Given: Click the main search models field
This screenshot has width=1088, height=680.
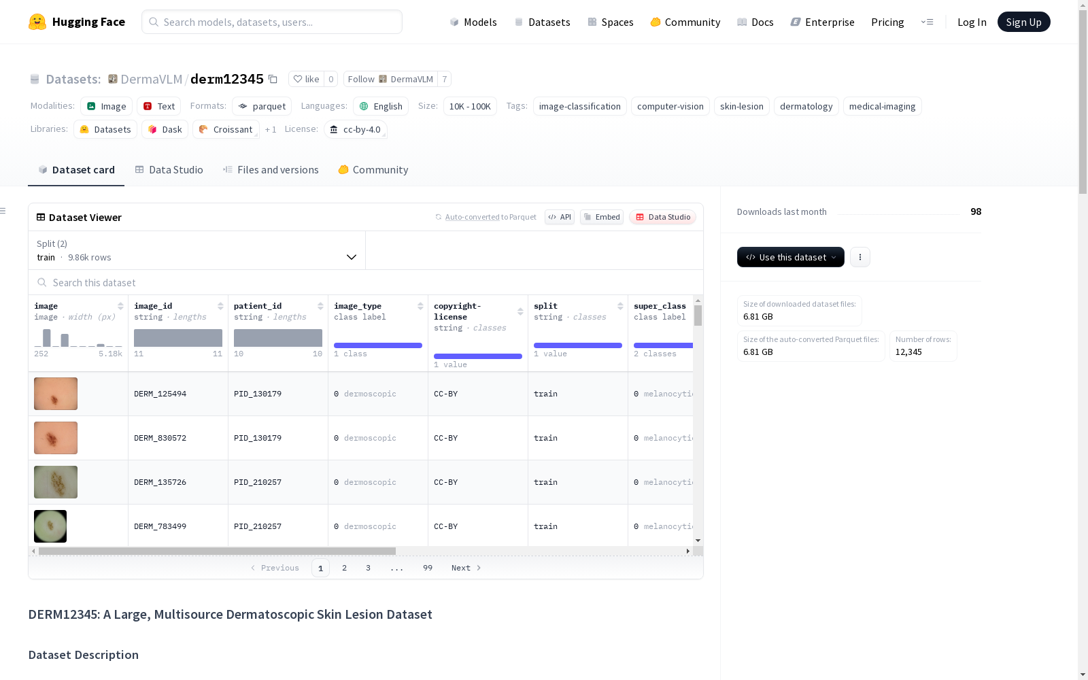Looking at the screenshot, I should 272,22.
